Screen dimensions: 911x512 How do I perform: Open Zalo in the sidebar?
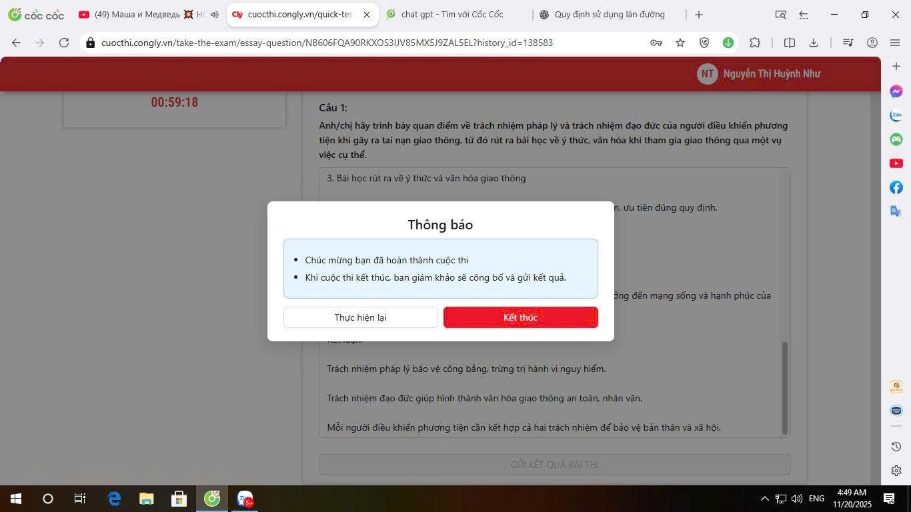(896, 115)
